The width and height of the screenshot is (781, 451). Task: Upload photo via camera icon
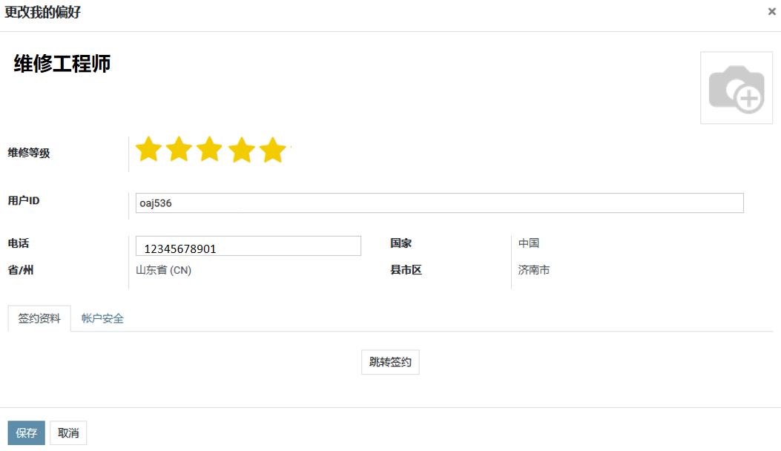click(x=736, y=88)
